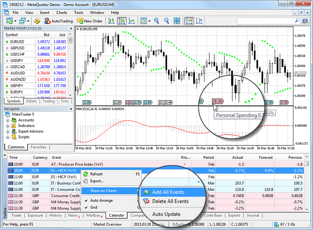The width and height of the screenshot is (313, 230).
Task: Toggle chart auto scroll icon
Action: 189,21
